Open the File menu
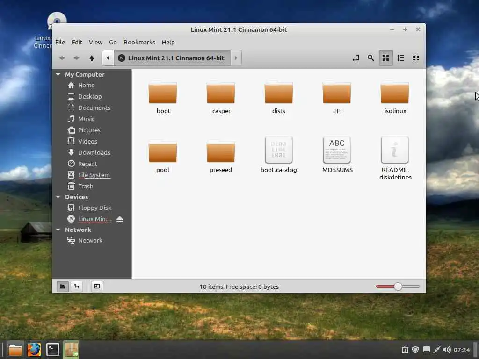Image resolution: width=479 pixels, height=359 pixels. tap(60, 42)
